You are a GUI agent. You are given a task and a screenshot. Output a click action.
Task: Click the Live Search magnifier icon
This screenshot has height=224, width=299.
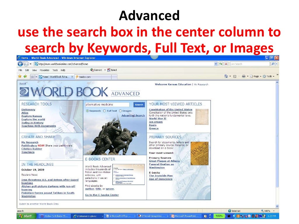click(273, 64)
